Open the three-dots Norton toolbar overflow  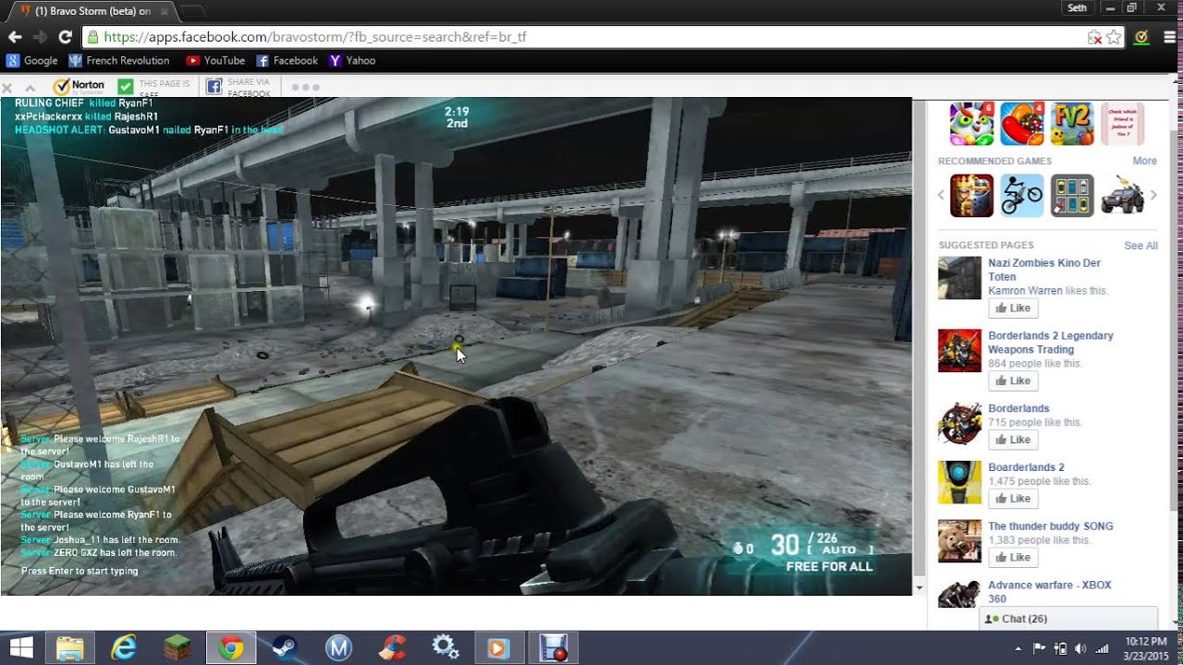(x=305, y=88)
